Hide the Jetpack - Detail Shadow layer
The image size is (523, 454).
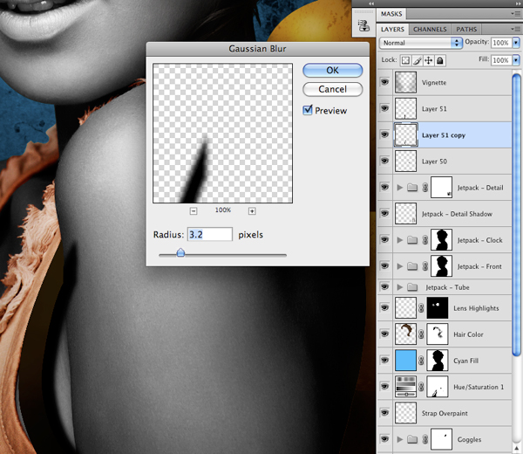coord(384,213)
